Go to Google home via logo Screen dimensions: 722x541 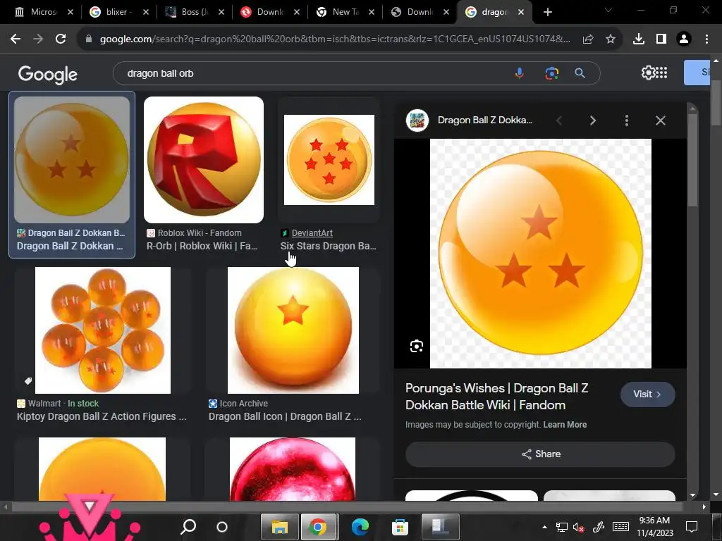(x=48, y=74)
